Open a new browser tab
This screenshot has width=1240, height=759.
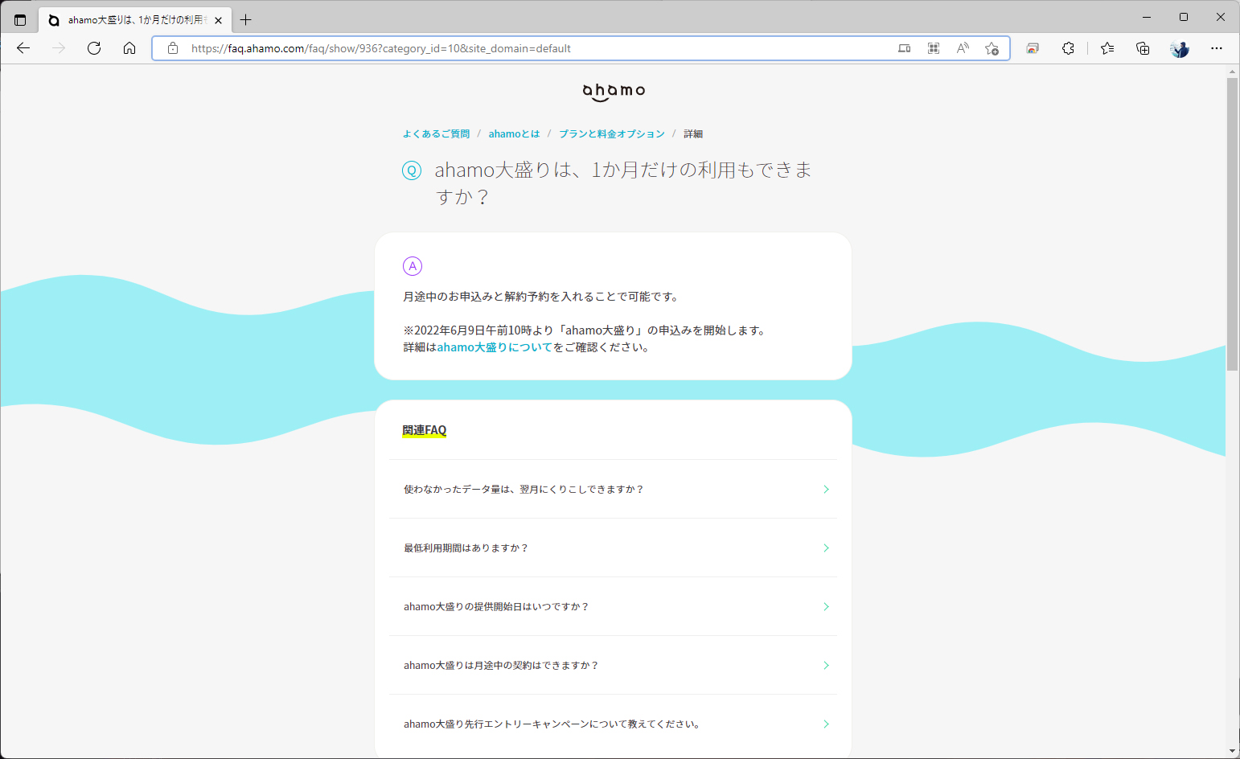coord(246,19)
